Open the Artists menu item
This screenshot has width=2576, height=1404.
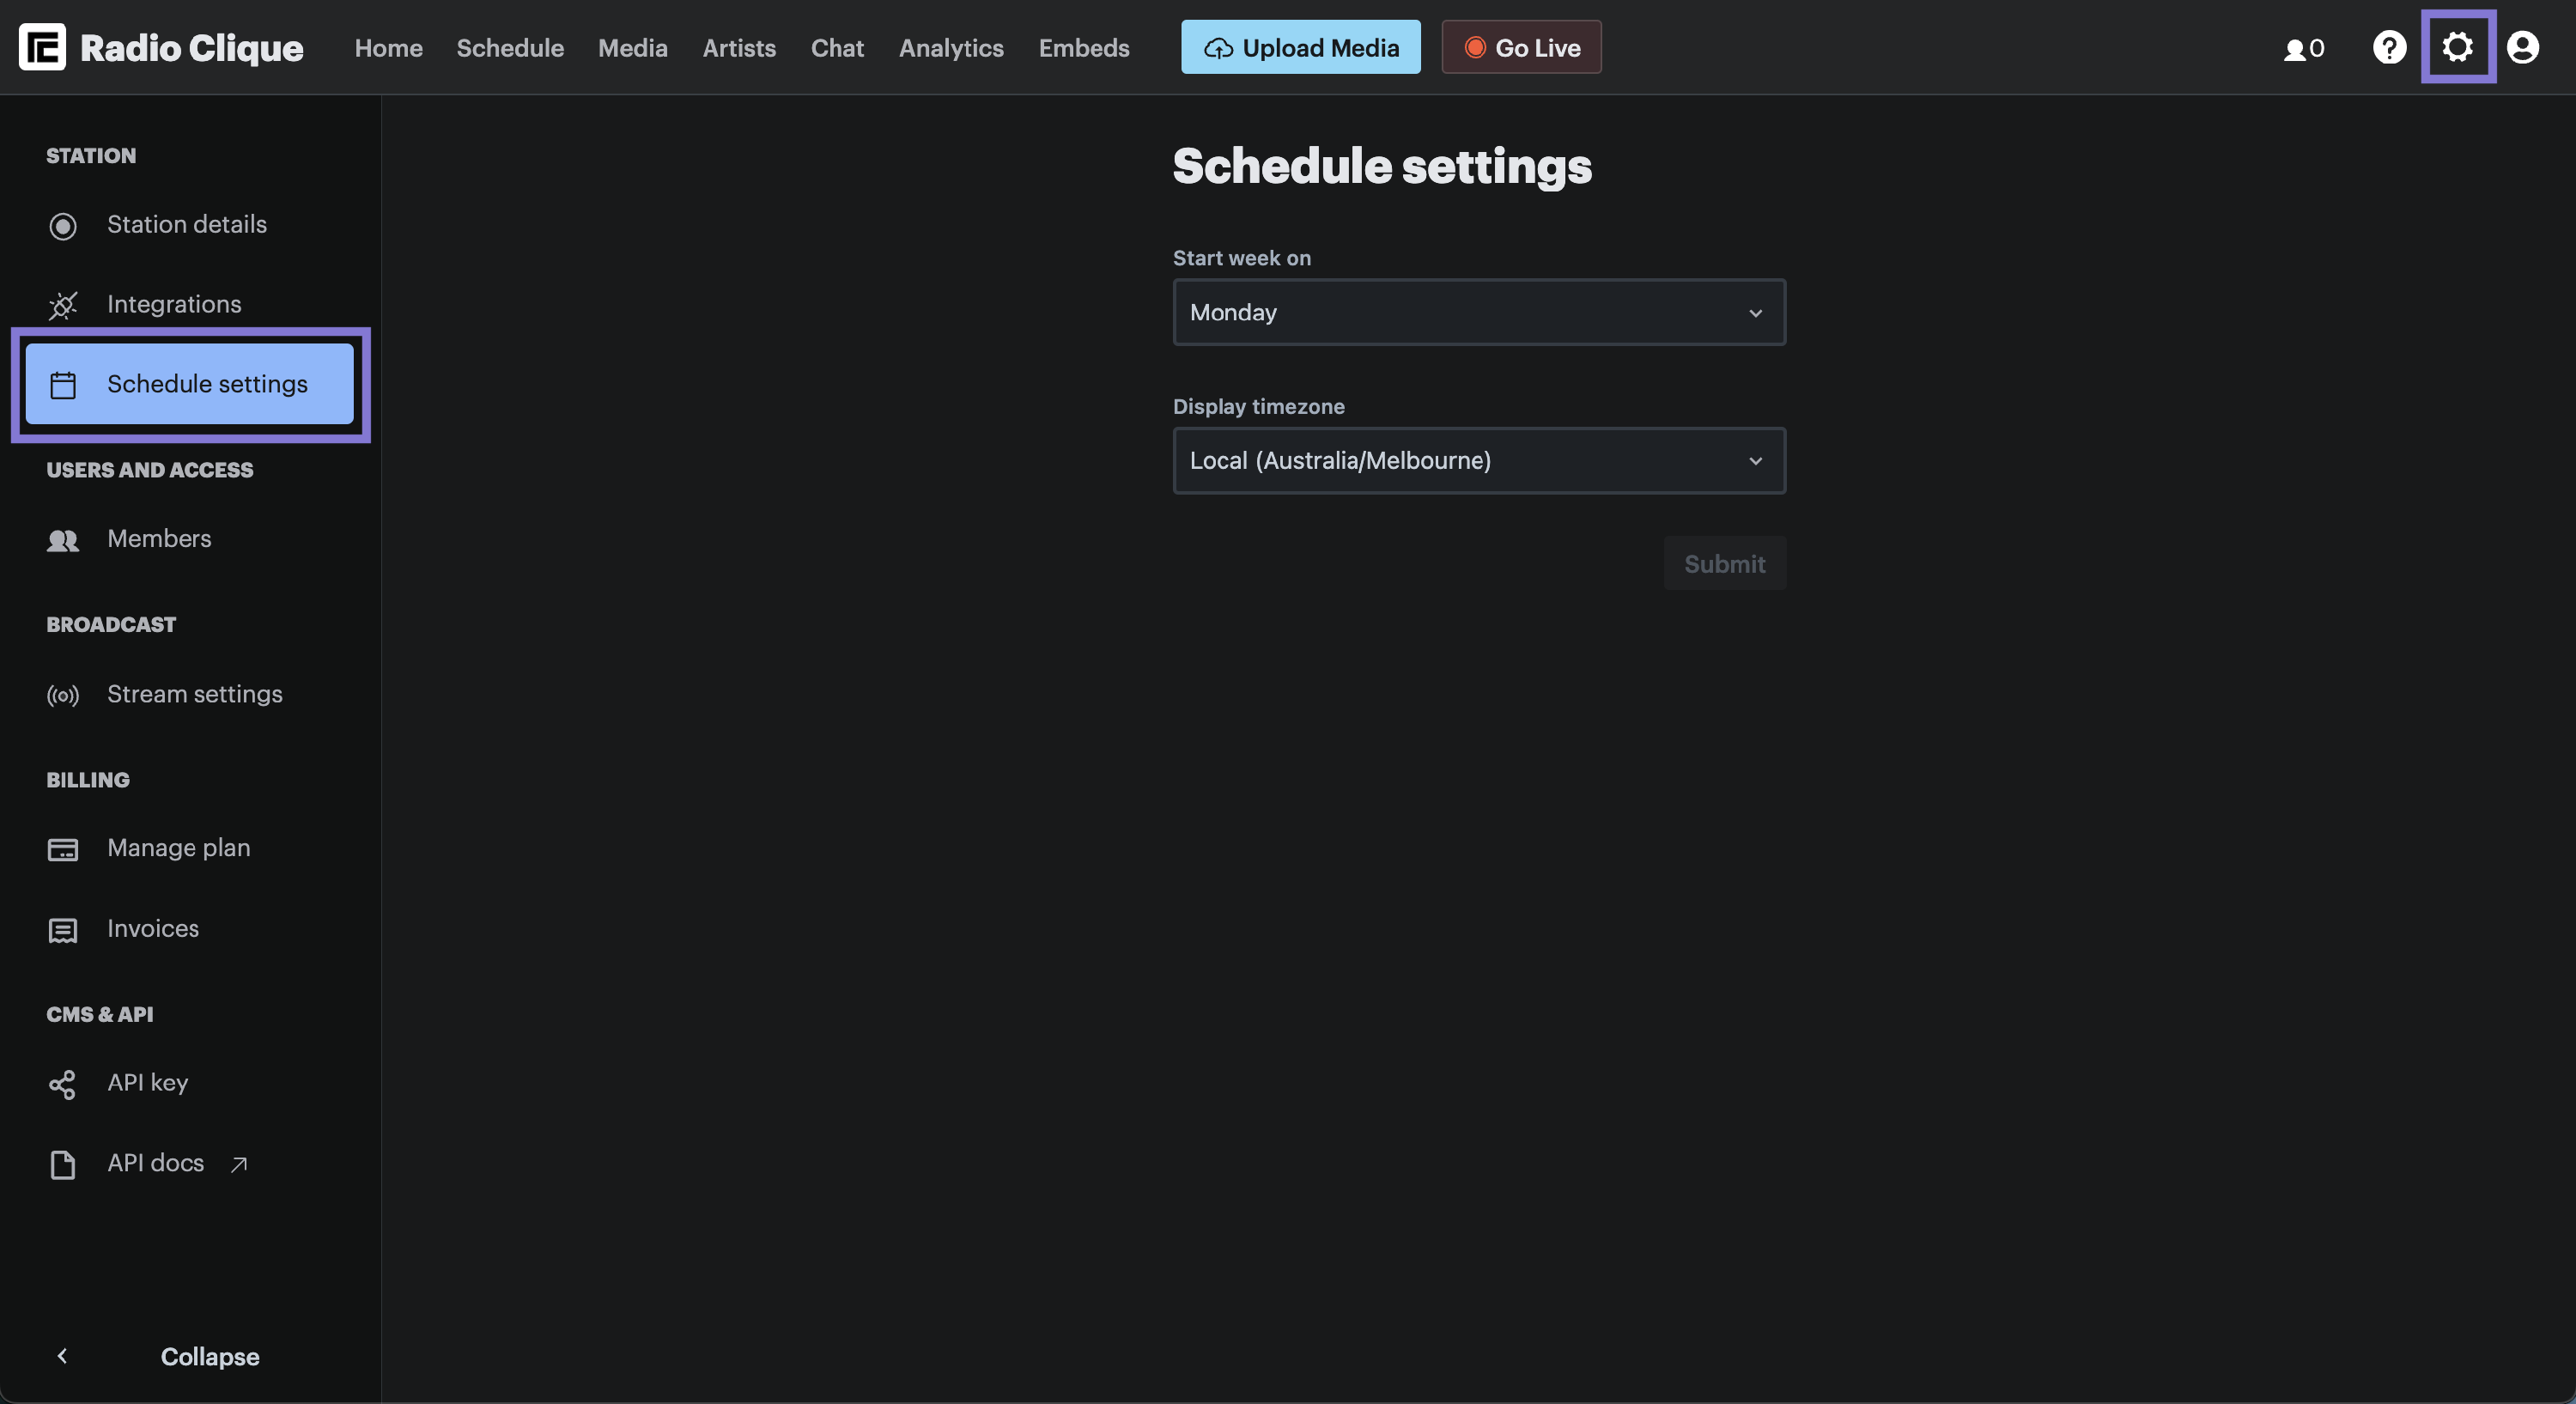[739, 47]
